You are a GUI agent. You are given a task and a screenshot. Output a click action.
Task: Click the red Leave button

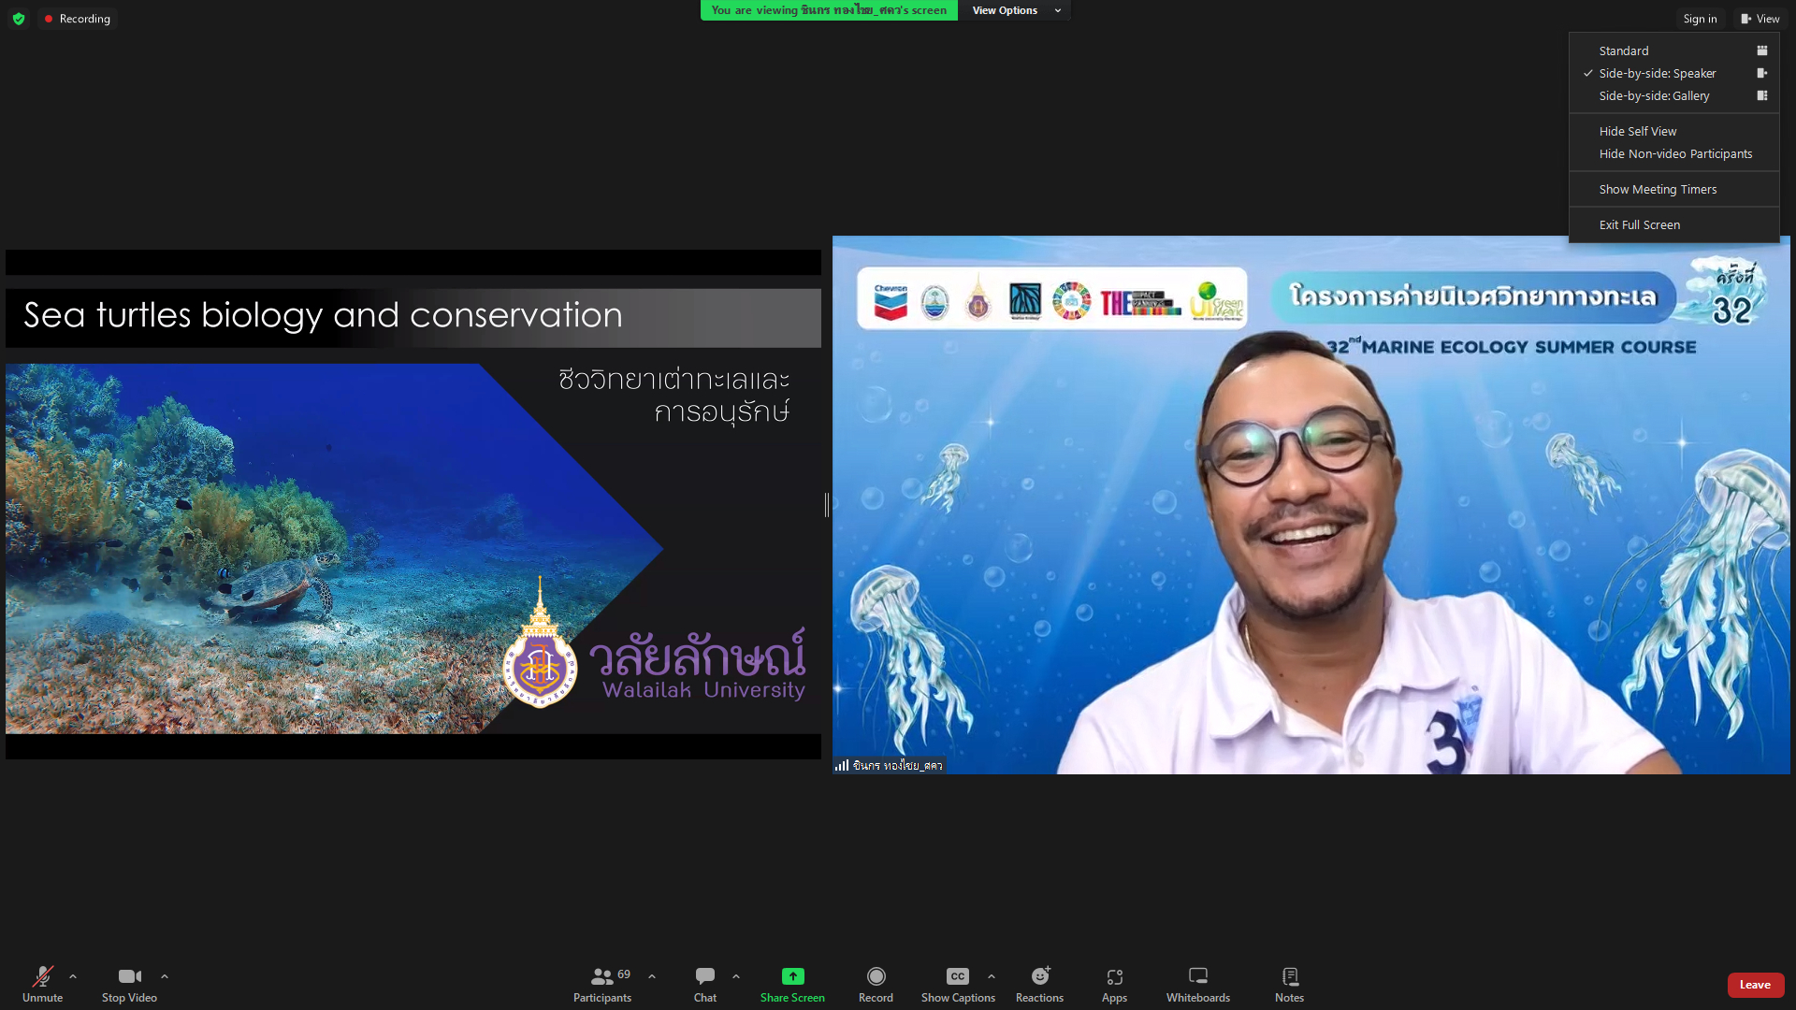(x=1755, y=985)
